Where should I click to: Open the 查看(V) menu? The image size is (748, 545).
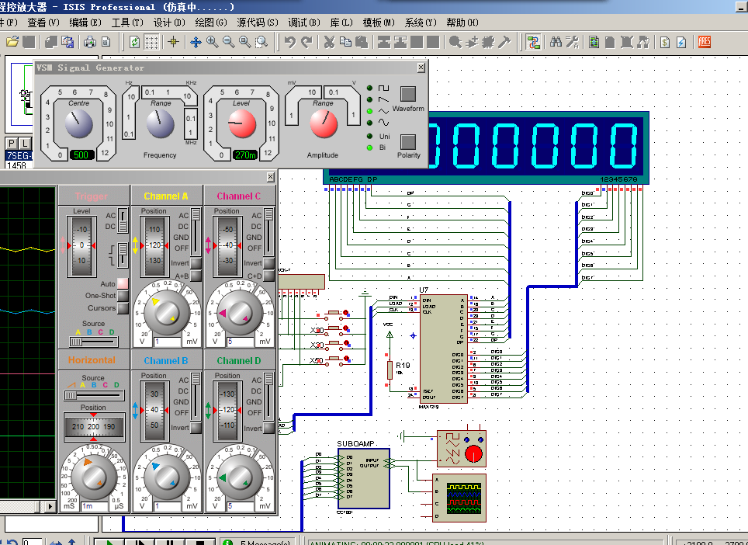coord(43,23)
